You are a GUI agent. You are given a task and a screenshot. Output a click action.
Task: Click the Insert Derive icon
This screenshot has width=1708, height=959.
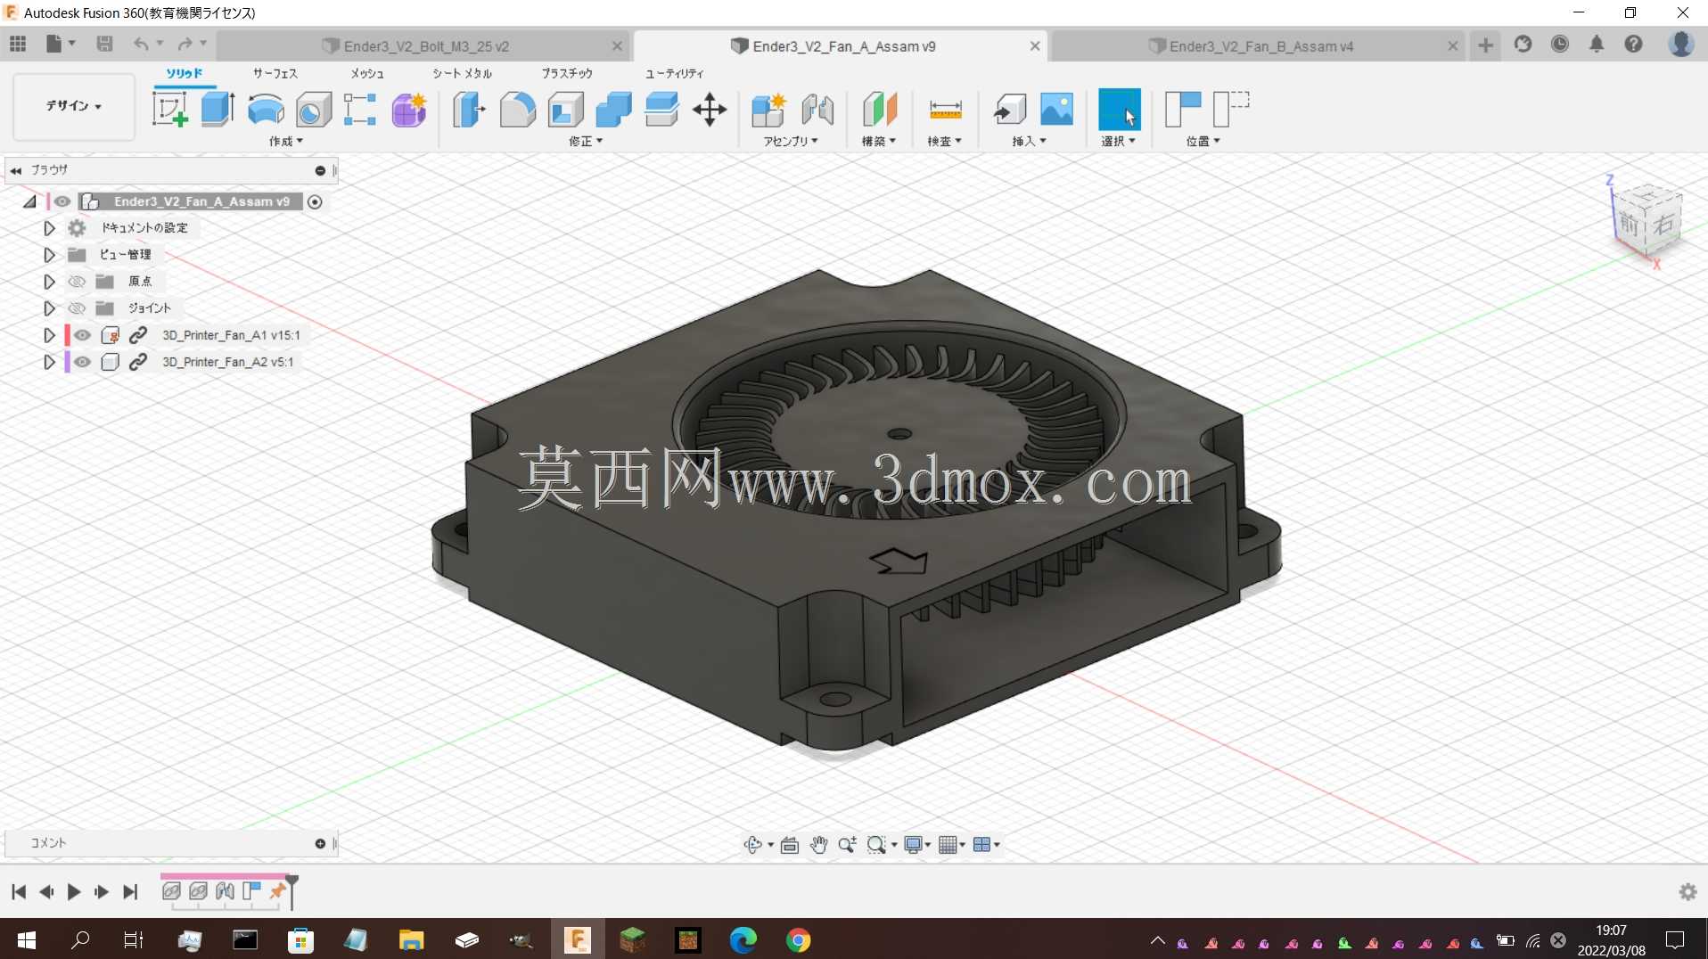[x=1010, y=110]
